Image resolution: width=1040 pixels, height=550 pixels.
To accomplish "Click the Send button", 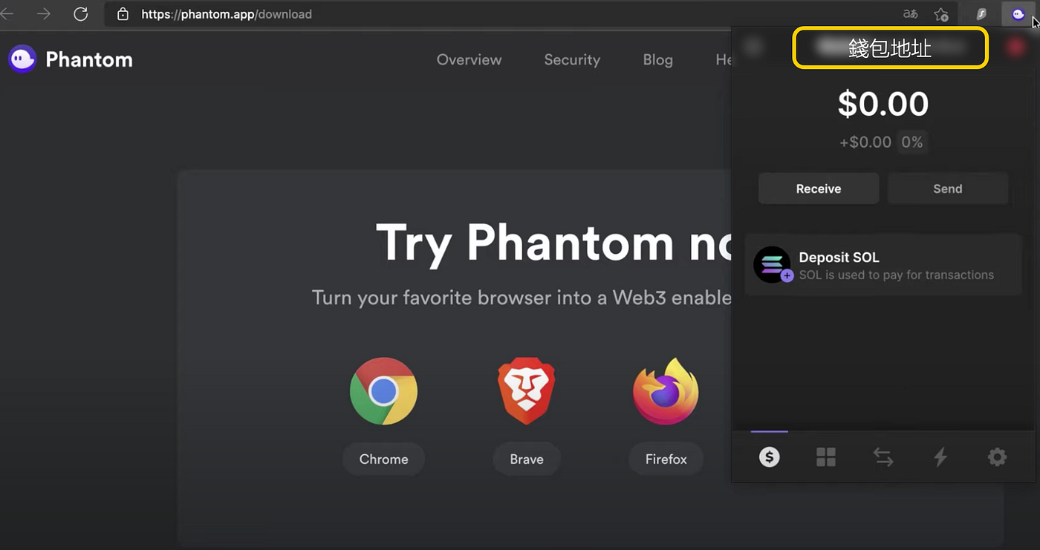I will point(948,189).
